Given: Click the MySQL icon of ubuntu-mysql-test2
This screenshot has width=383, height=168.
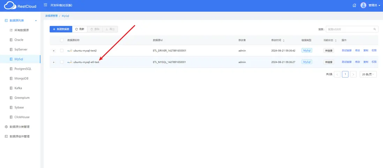Looking at the screenshot, I should (x=70, y=51).
